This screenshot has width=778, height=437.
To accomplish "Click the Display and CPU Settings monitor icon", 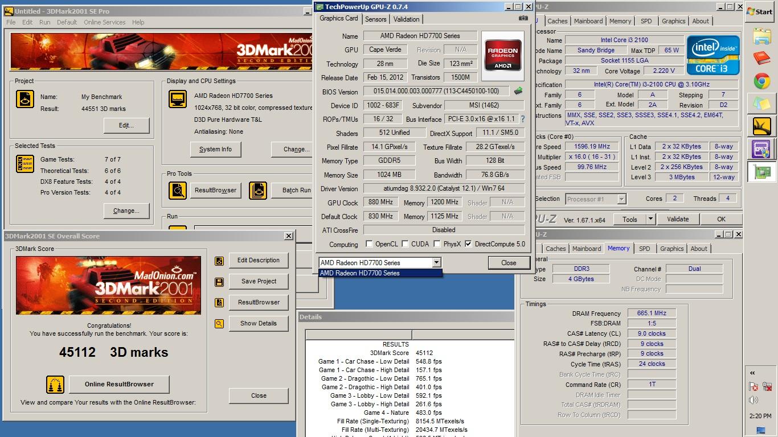I will [x=178, y=98].
